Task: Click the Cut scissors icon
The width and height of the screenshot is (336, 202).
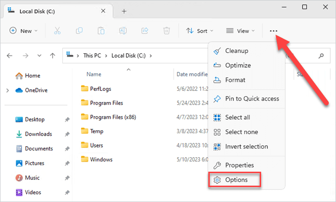Action: point(57,31)
